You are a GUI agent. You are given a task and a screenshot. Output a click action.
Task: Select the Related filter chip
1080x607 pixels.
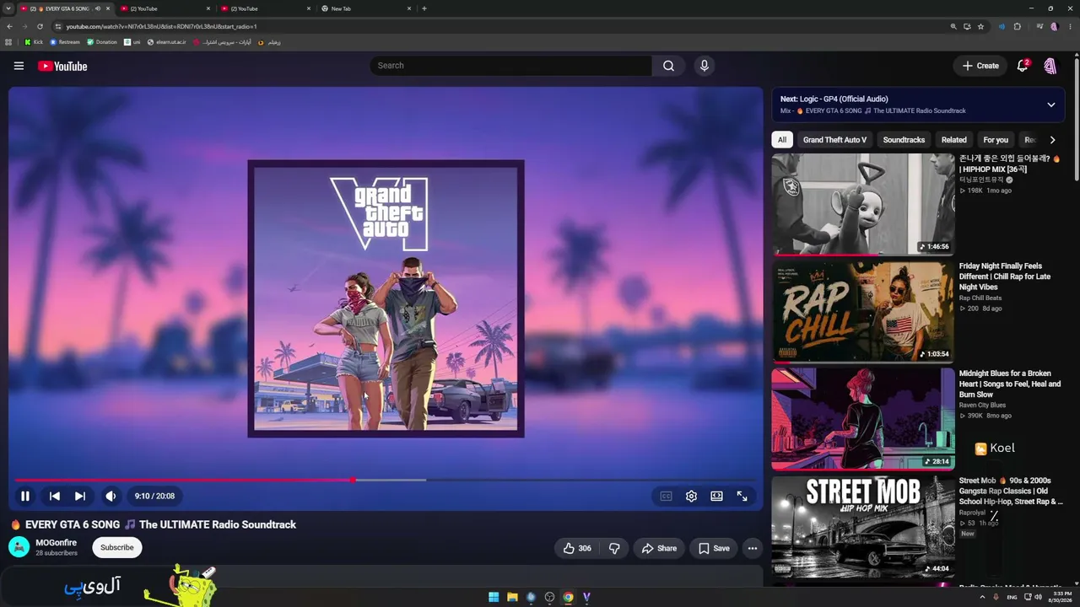[953, 140]
